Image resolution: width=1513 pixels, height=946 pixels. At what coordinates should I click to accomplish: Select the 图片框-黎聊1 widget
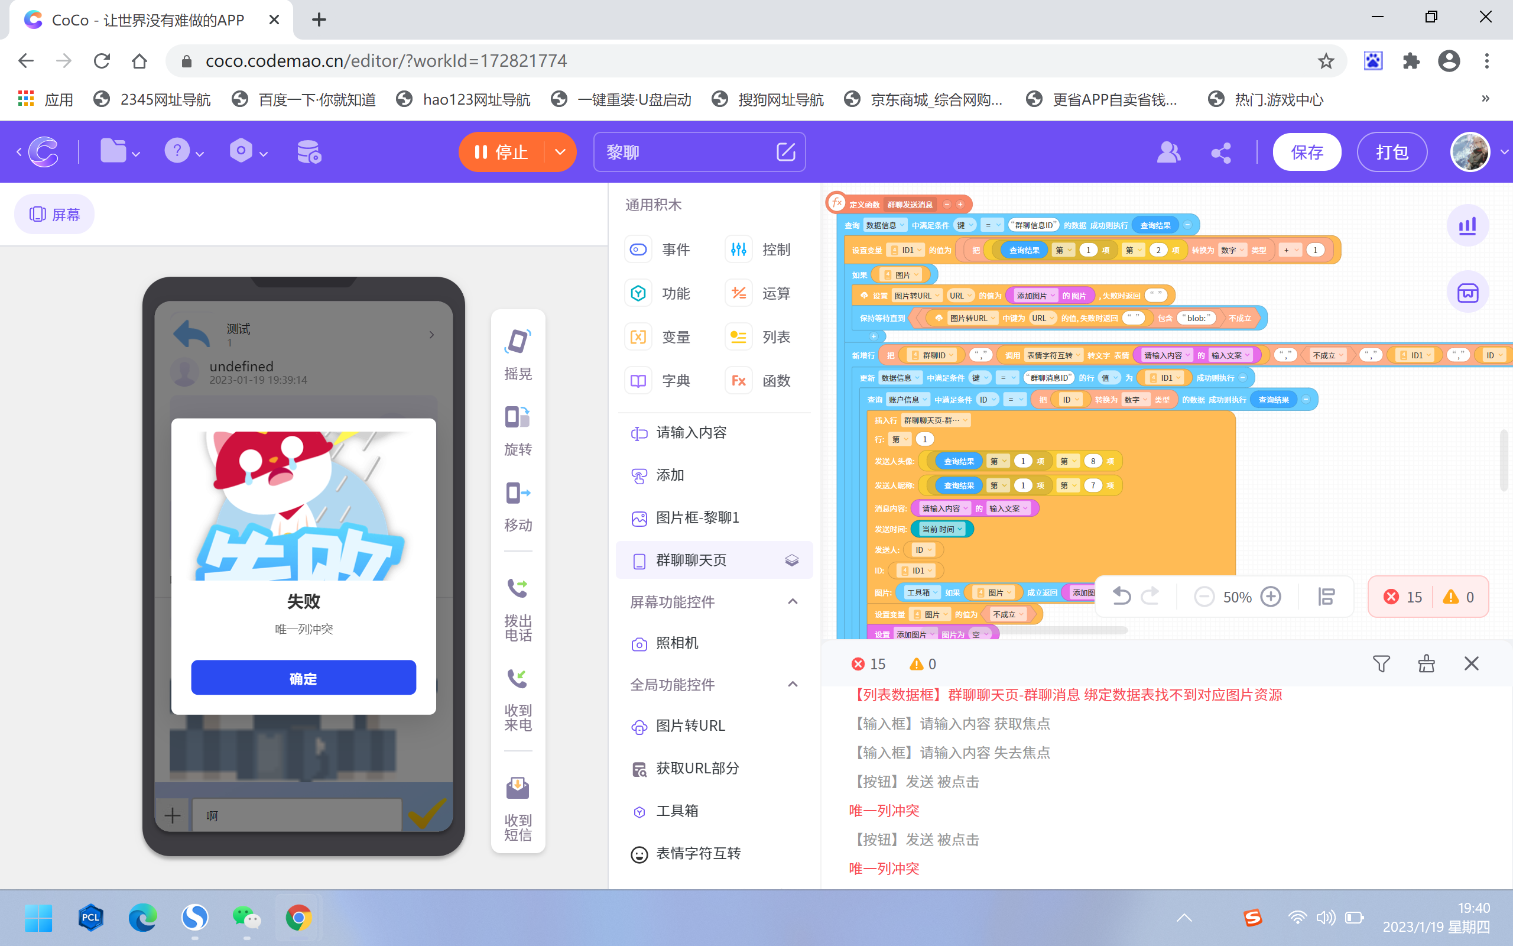click(x=714, y=517)
